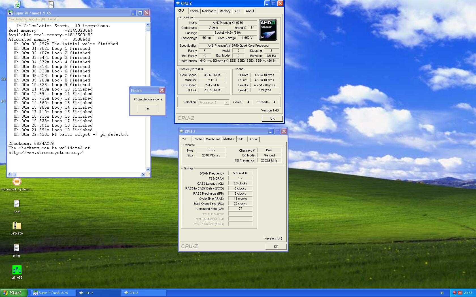Open the About menu in Super PI
This screenshot has width=476, height=297.
click(x=37, y=19)
